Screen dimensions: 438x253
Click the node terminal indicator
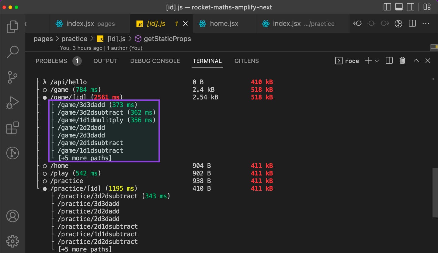click(x=347, y=61)
